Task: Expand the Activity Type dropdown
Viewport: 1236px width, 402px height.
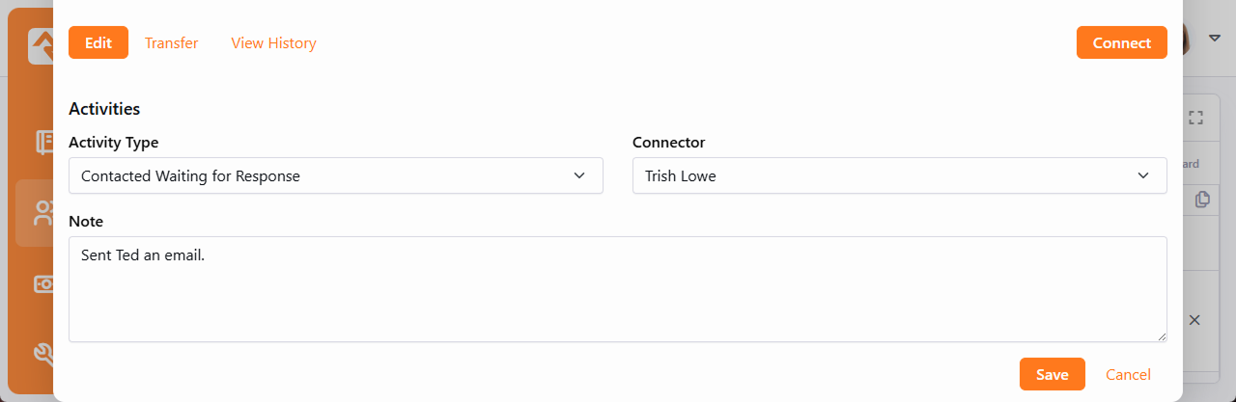Action: point(335,175)
